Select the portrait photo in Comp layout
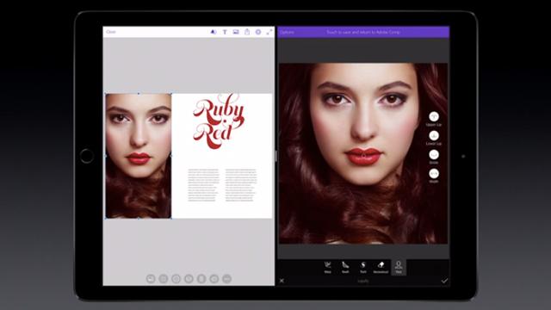The width and height of the screenshot is (551, 310). click(139, 156)
